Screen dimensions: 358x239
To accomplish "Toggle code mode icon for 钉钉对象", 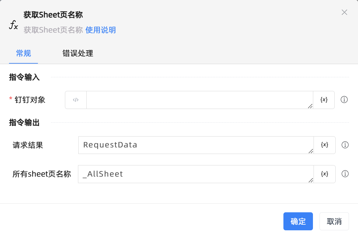I will click(x=76, y=100).
